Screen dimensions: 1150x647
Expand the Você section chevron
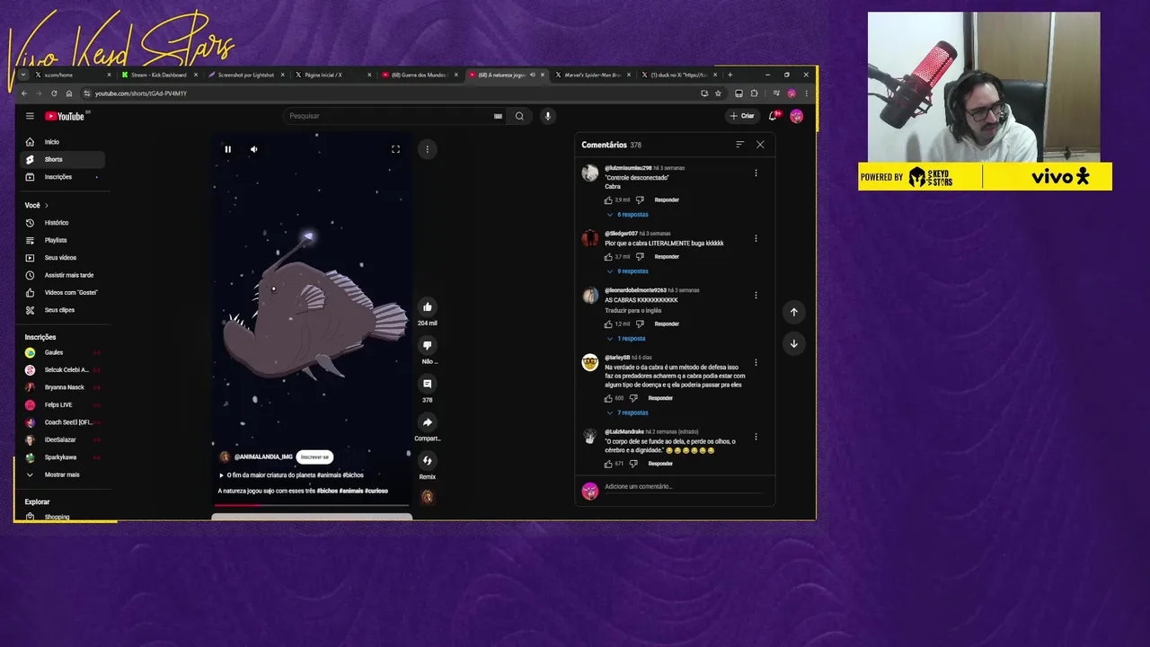(46, 206)
